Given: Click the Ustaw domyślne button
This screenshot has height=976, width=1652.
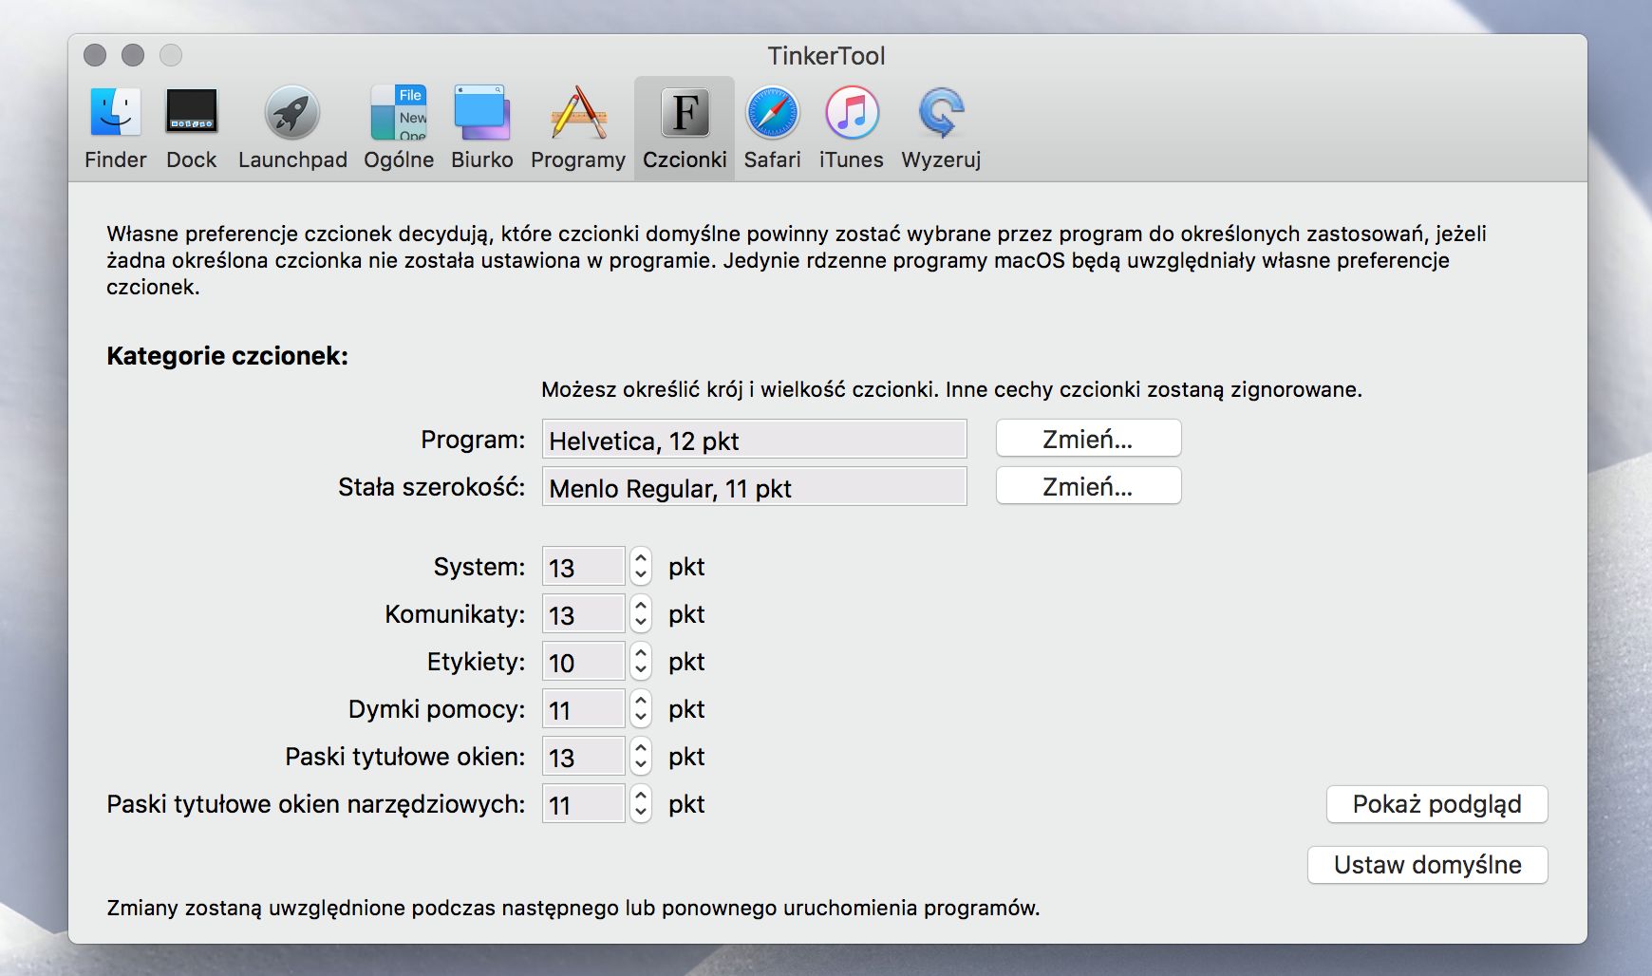Looking at the screenshot, I should coord(1427,865).
